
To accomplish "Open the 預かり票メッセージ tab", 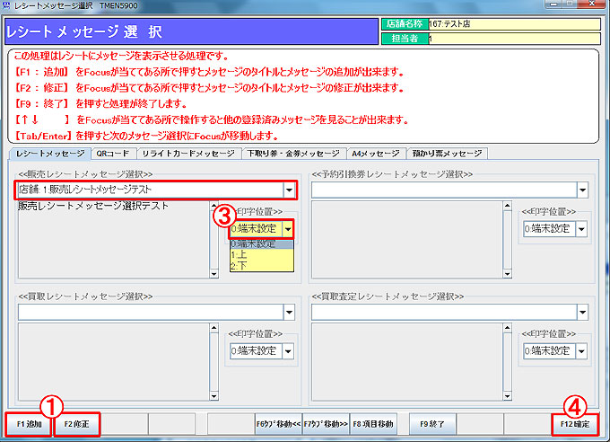I will point(447,154).
